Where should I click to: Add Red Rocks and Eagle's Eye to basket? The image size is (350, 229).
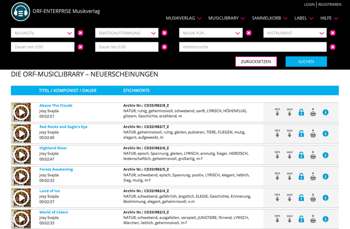313,134
